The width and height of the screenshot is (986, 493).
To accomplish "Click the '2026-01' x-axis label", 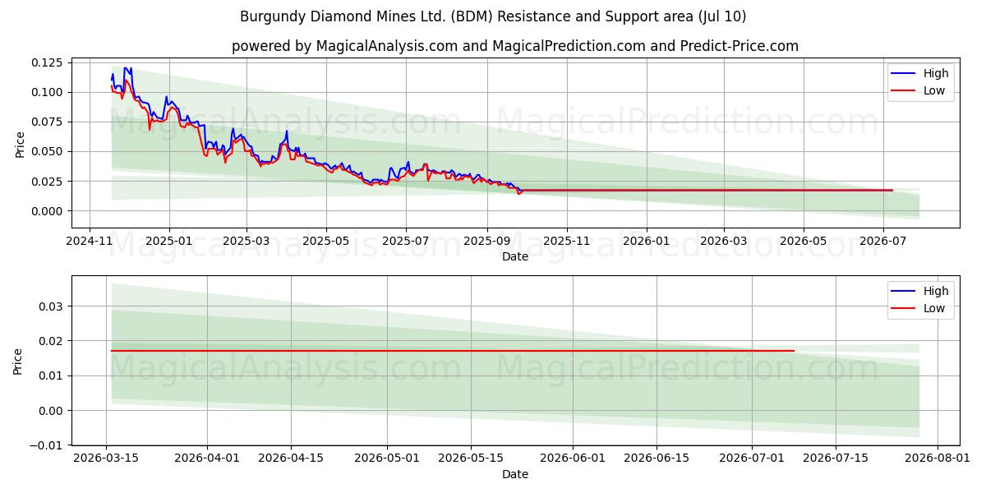I will (x=646, y=242).
